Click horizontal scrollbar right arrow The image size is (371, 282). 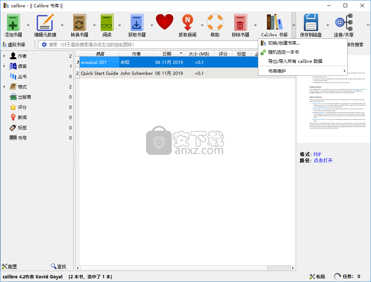293,268
